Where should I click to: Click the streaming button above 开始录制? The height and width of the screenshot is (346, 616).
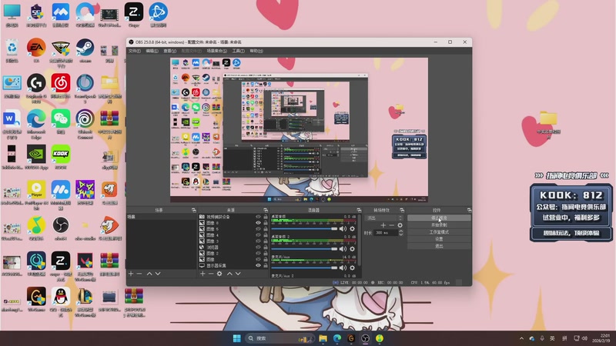coord(439,218)
